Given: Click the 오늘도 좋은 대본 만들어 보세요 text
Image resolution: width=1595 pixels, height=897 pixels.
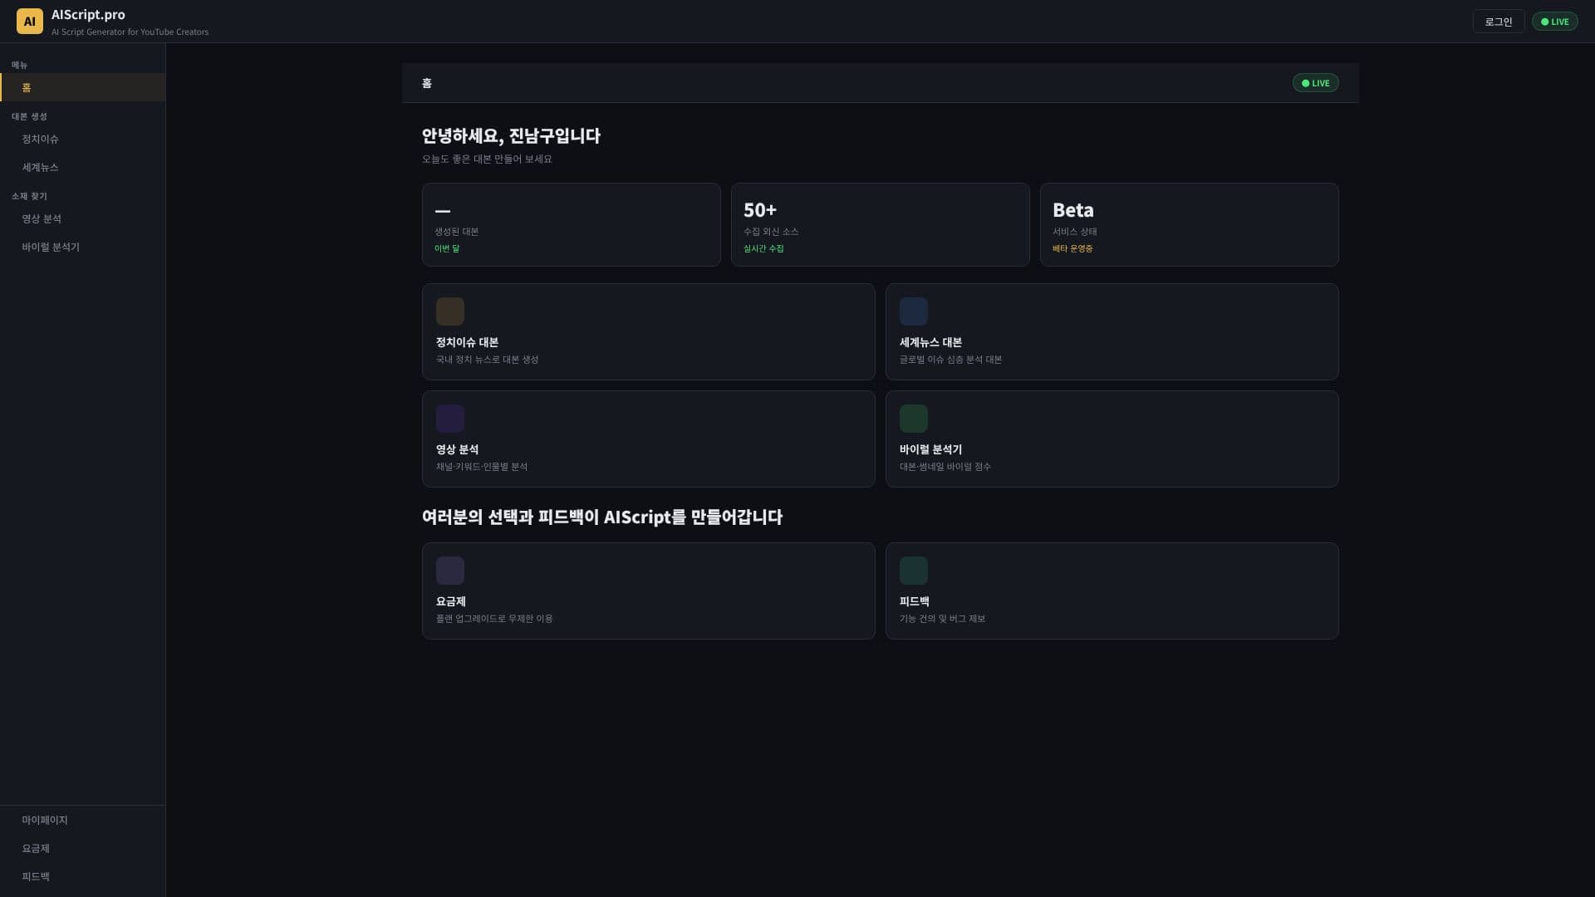Looking at the screenshot, I should click(x=487, y=159).
